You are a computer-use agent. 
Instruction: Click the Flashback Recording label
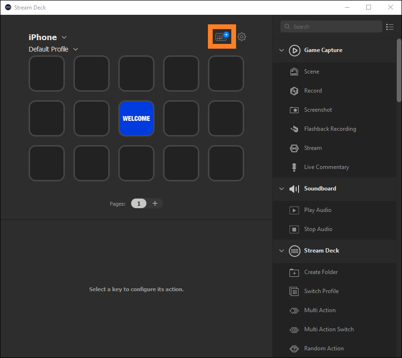330,129
